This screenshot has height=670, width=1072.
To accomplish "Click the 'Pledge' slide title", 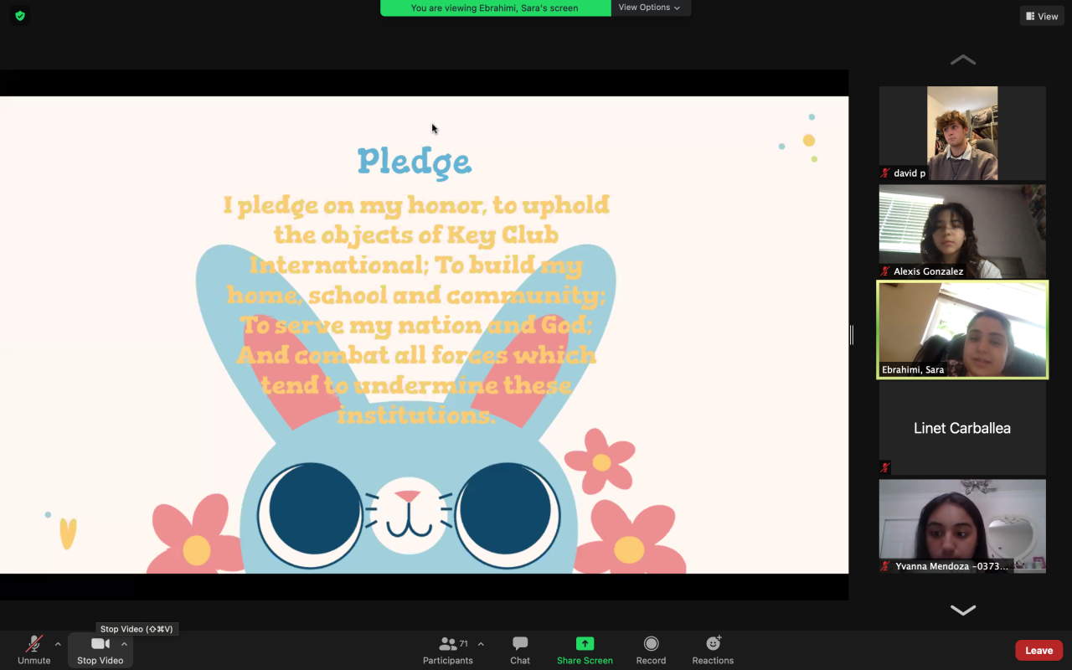I will [x=415, y=162].
